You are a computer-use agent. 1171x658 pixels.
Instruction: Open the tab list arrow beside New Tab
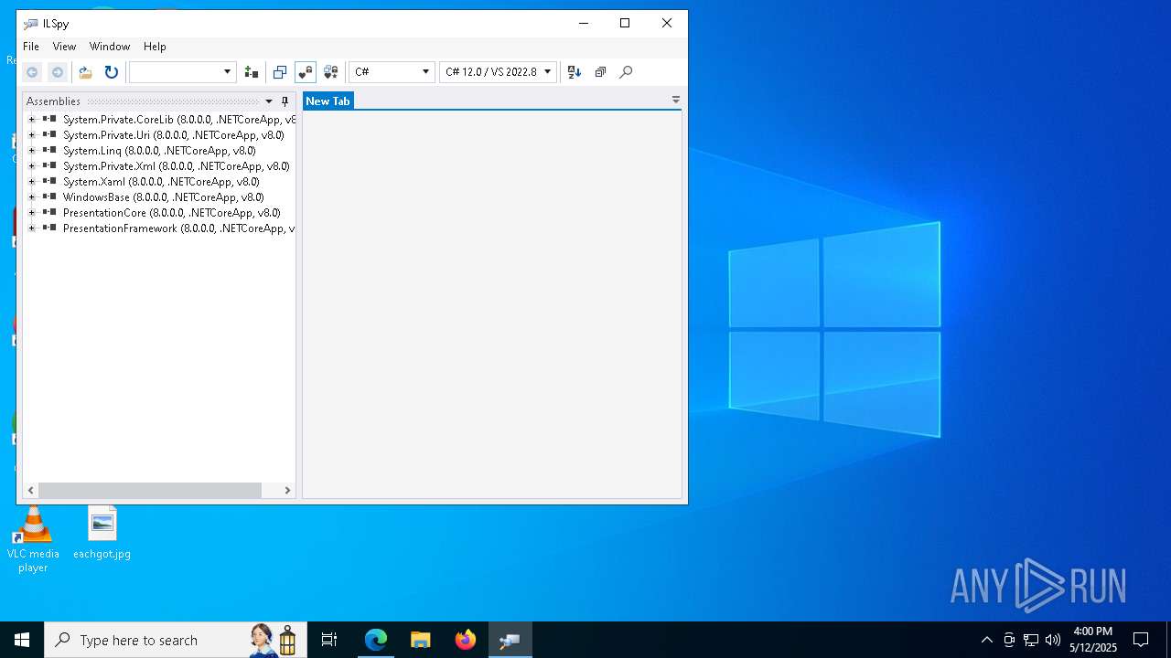(x=676, y=100)
